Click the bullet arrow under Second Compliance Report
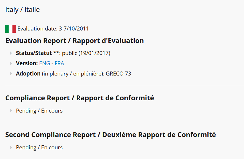 [11, 147]
